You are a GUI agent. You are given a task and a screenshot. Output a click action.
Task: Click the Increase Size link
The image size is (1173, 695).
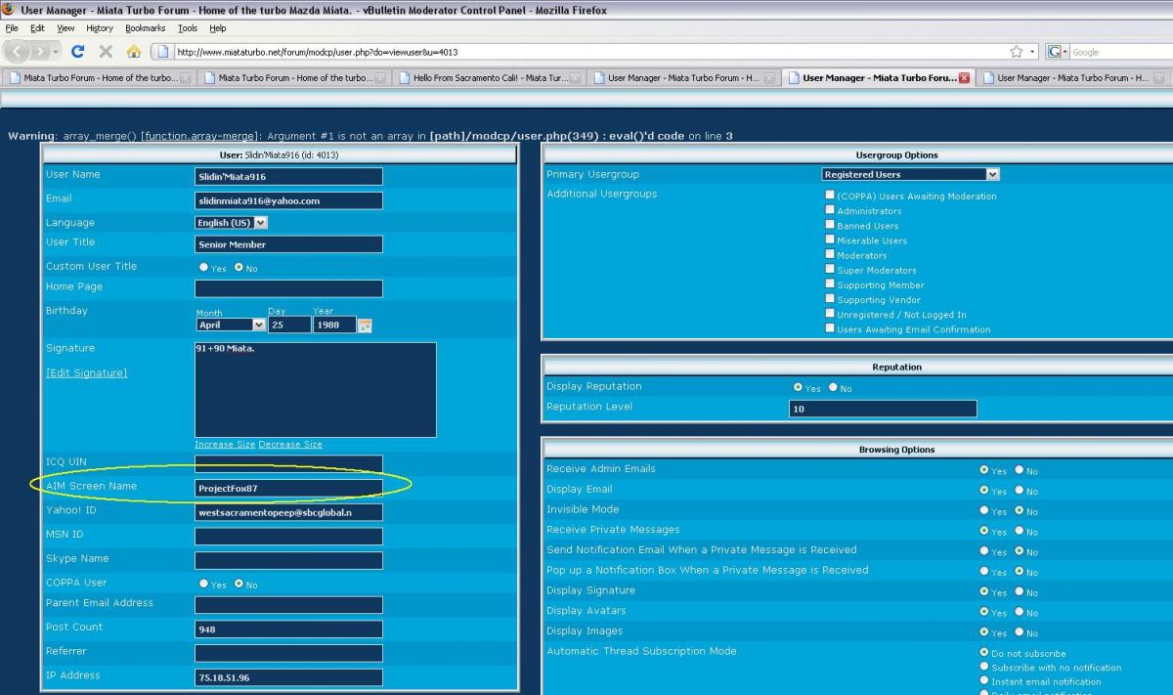(x=225, y=444)
